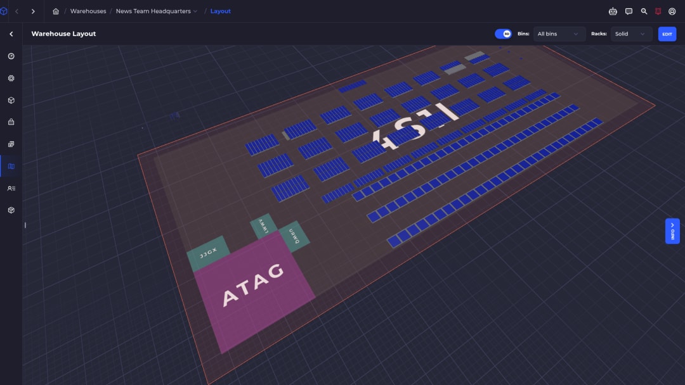Open search with the magnifier icon

[644, 11]
